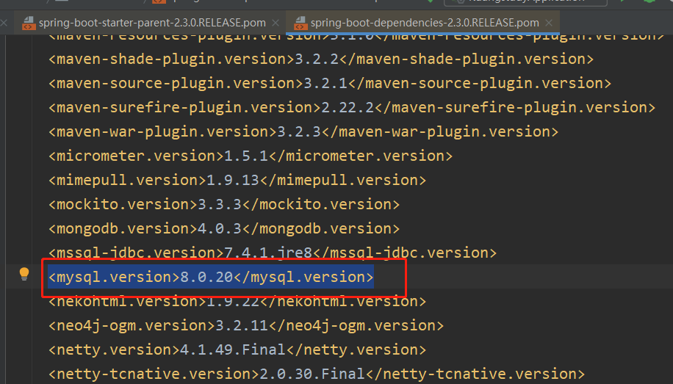Click the mockito.version 3.3.3 line

[224, 205]
